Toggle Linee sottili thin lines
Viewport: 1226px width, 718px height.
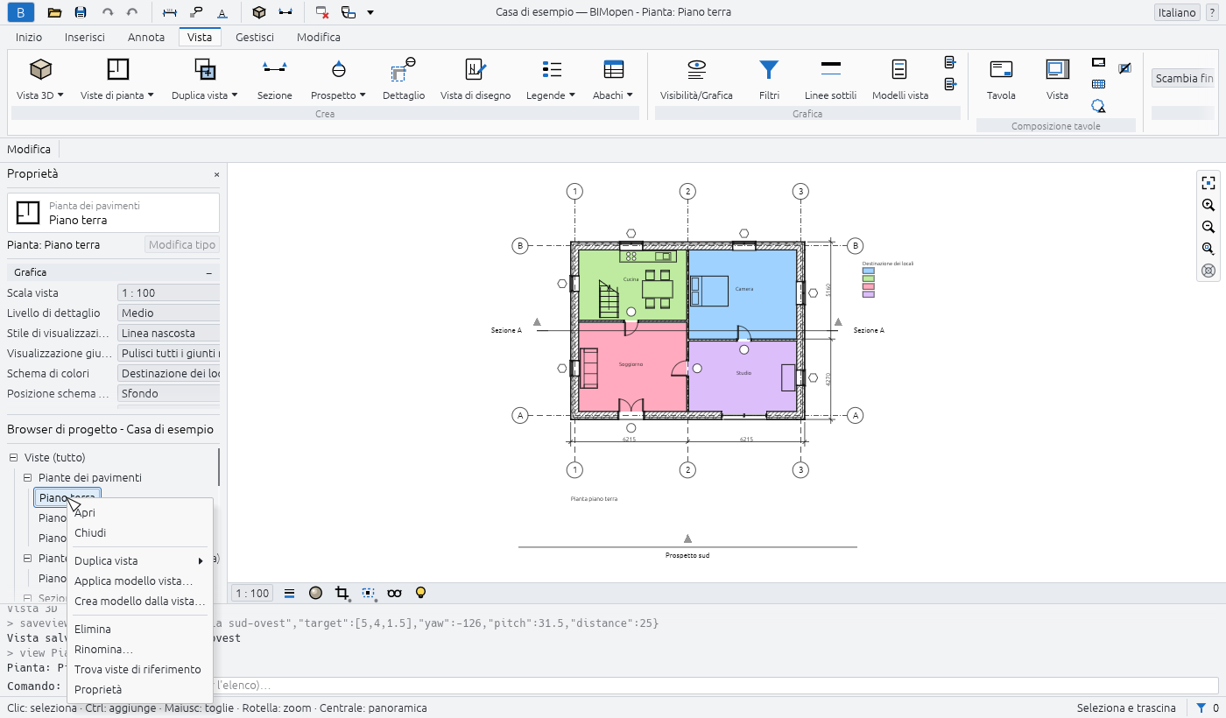(x=831, y=80)
